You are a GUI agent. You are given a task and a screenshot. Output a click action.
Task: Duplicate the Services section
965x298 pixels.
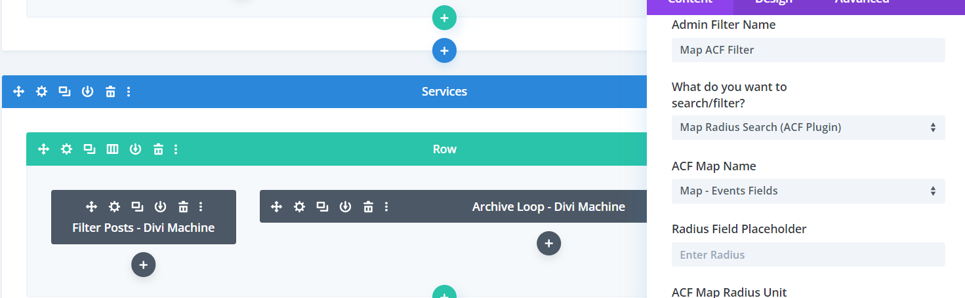(x=64, y=92)
